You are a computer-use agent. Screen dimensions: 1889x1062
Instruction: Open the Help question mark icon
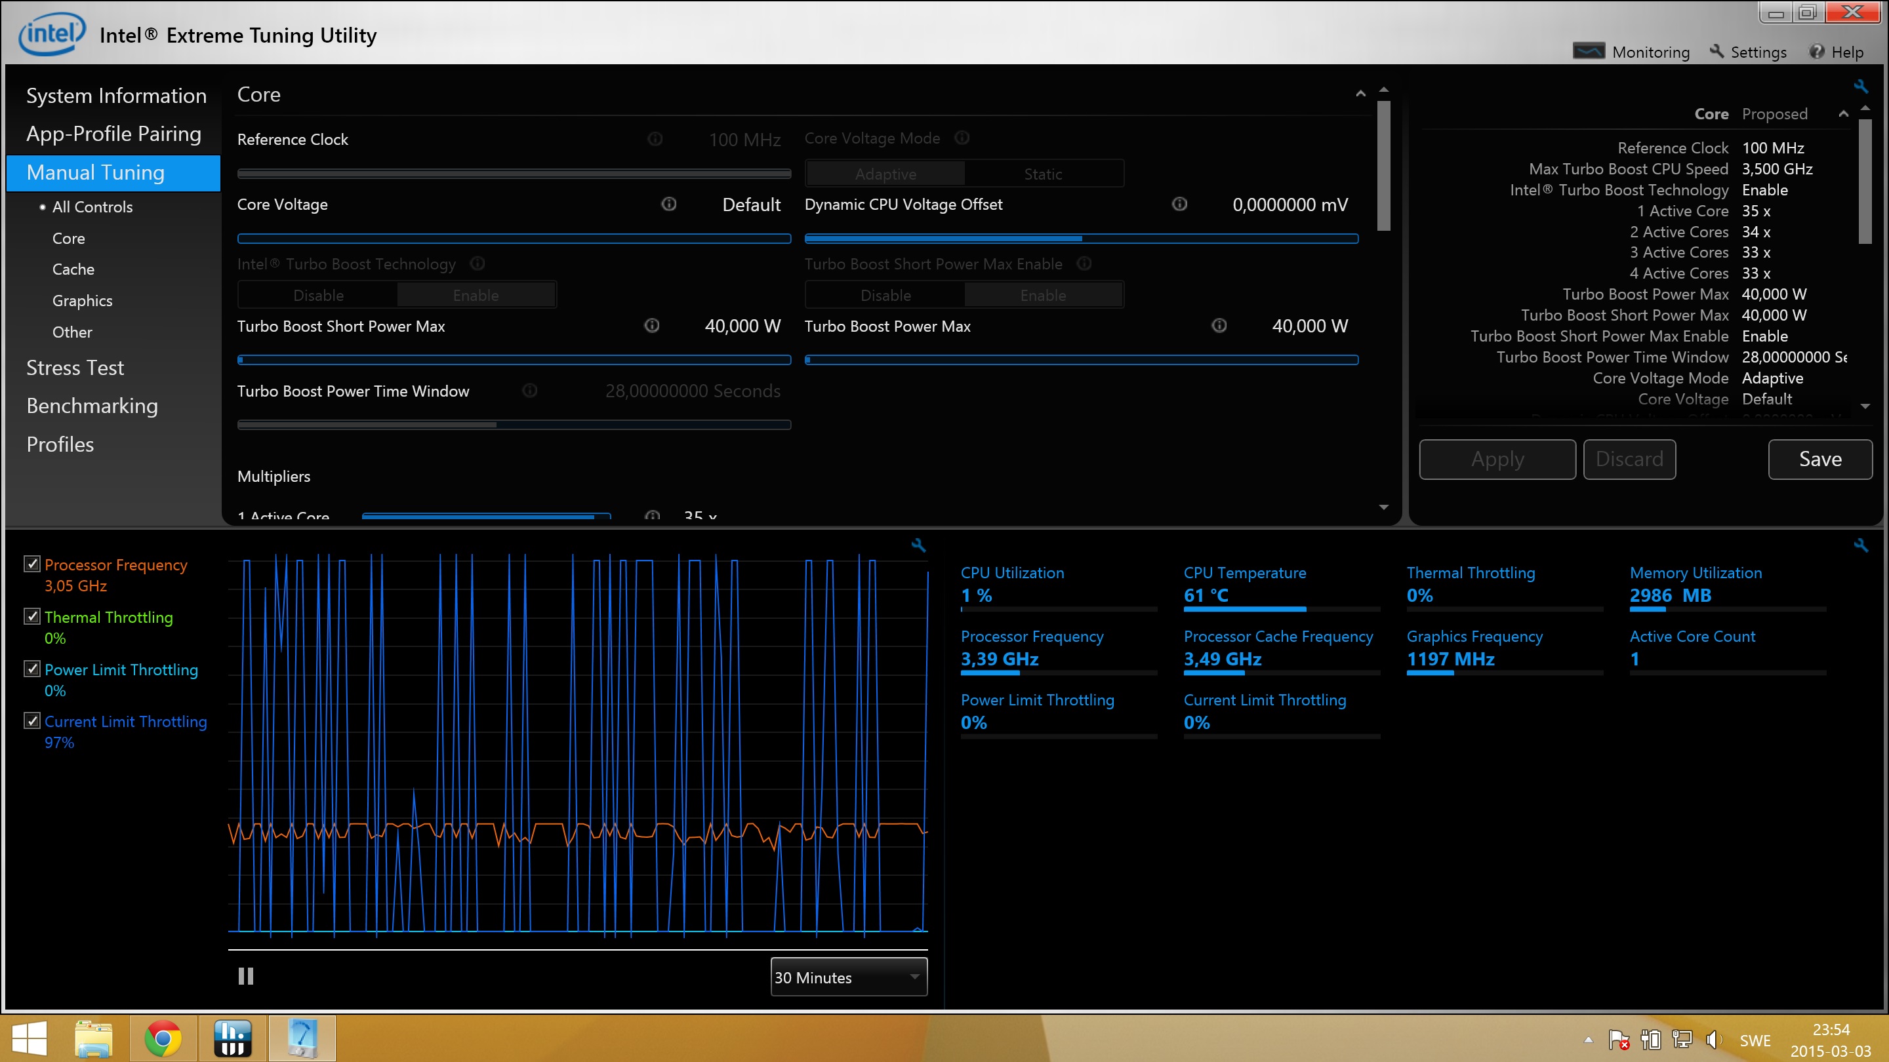click(1816, 51)
